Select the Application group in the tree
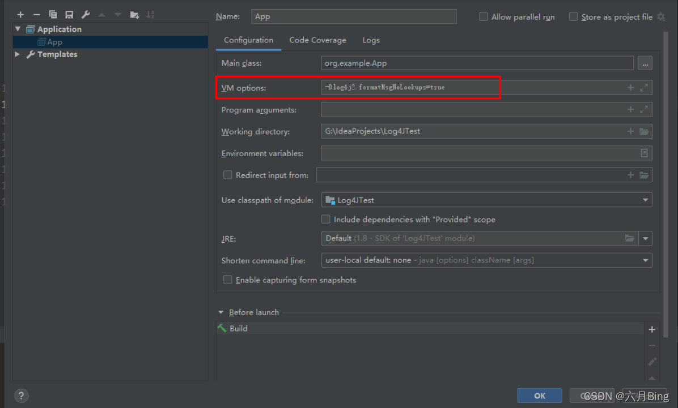 [x=59, y=29]
